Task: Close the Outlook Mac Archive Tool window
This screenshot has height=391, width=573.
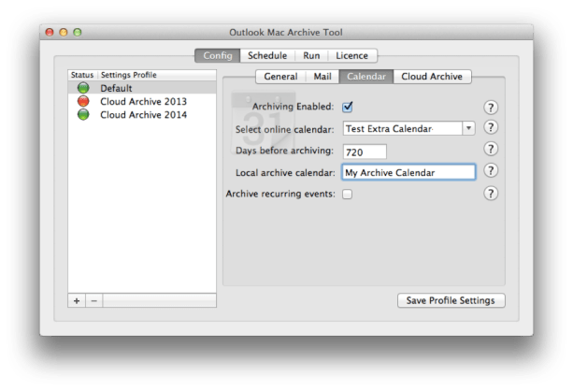Action: (x=50, y=32)
